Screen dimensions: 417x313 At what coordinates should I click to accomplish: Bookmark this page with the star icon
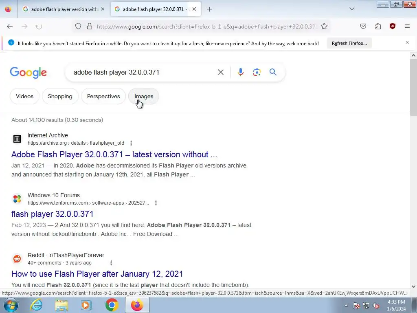coord(324,26)
